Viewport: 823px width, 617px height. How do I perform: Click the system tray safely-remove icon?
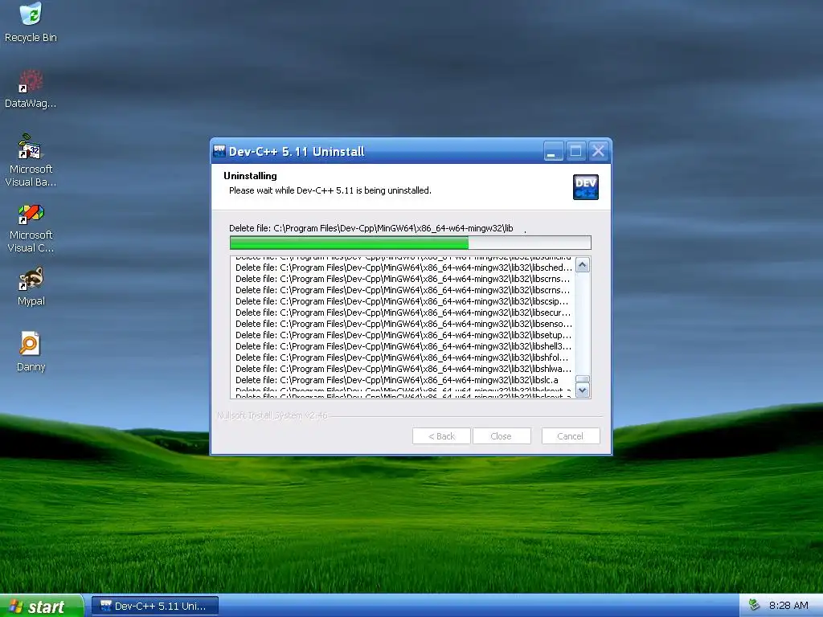754,605
